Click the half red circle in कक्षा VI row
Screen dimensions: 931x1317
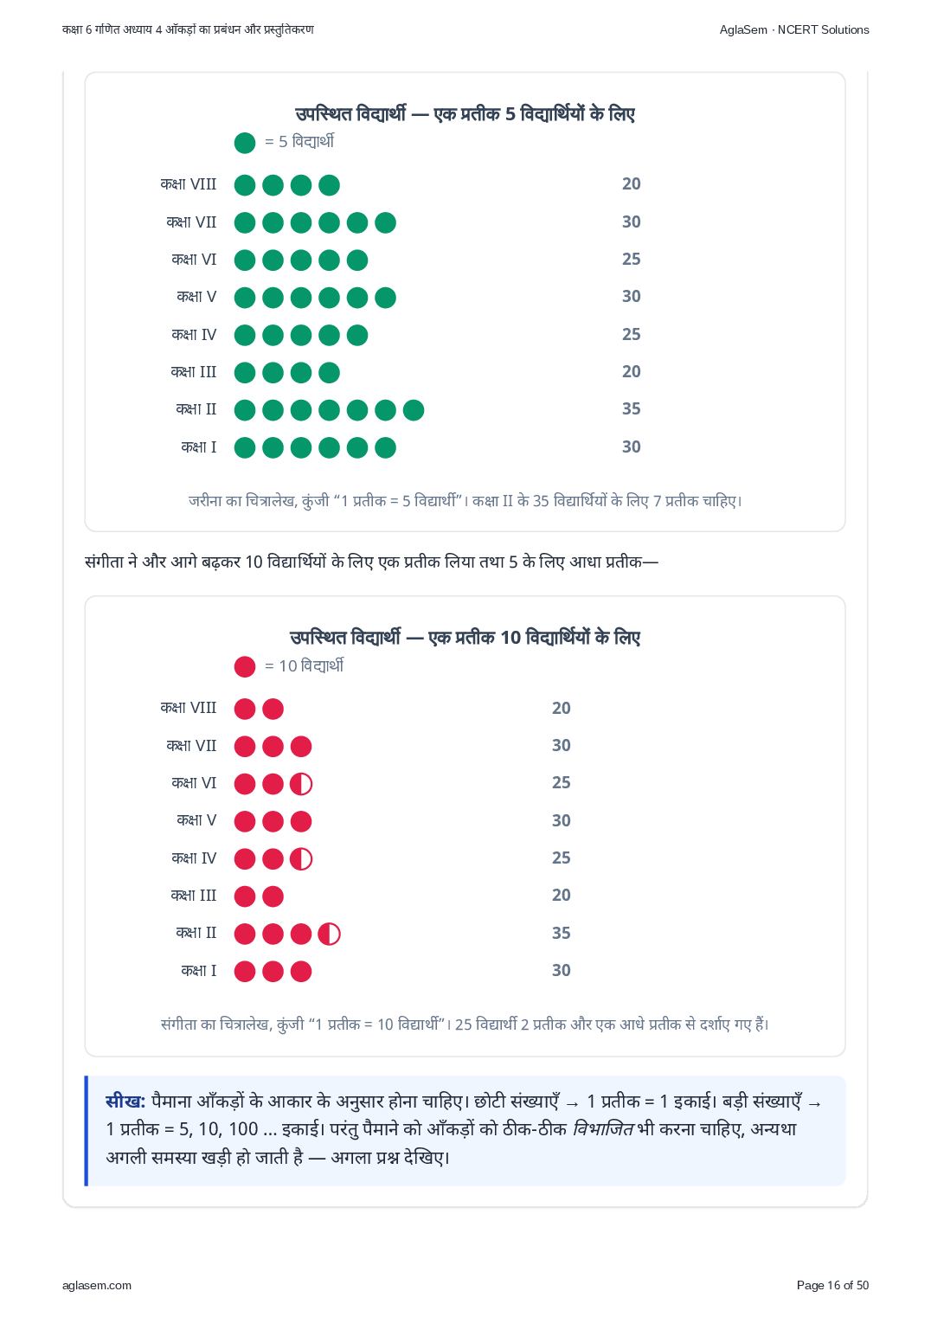[x=301, y=784]
